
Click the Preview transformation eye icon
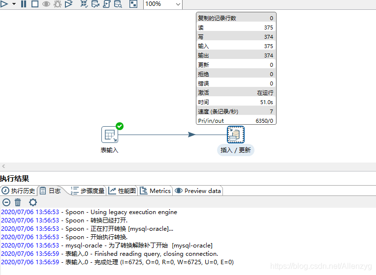pos(46,4)
